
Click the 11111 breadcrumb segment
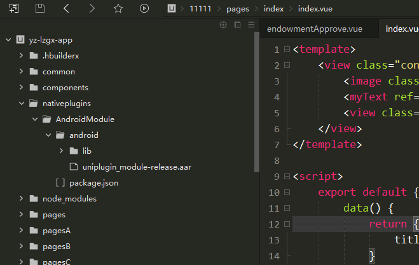[200, 9]
